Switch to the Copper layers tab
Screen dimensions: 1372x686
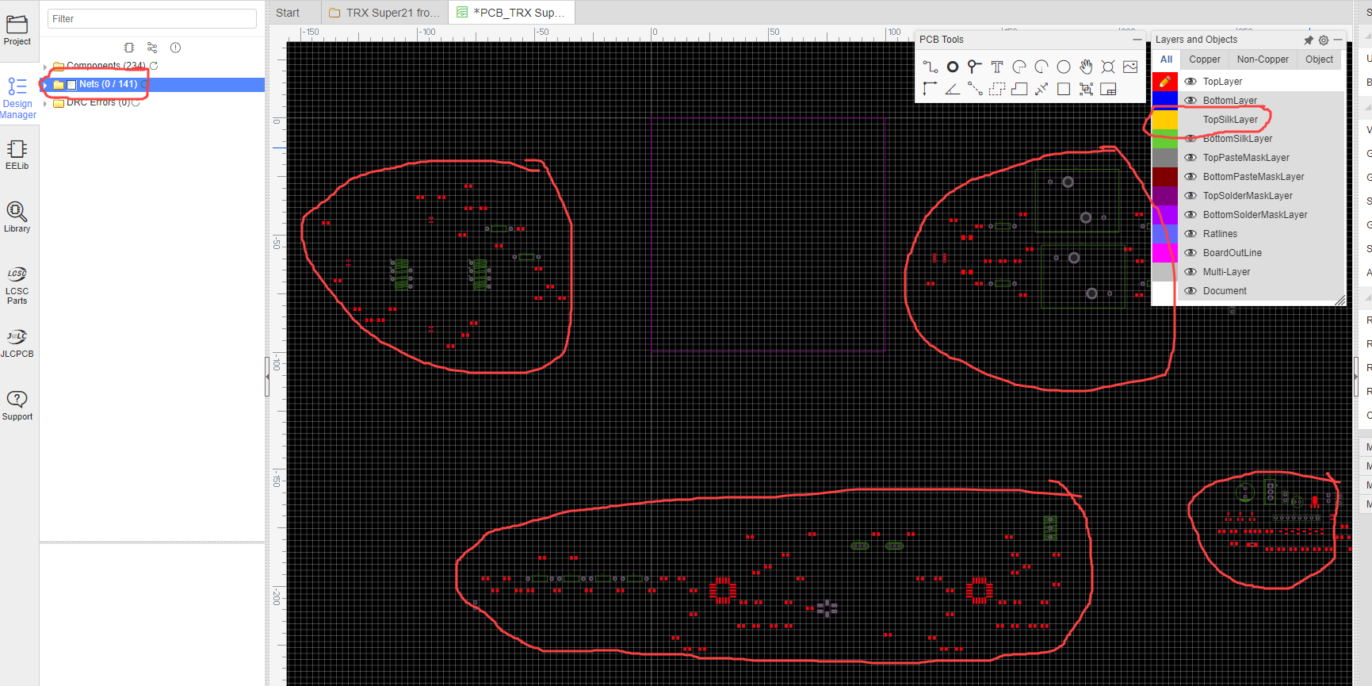coord(1204,59)
